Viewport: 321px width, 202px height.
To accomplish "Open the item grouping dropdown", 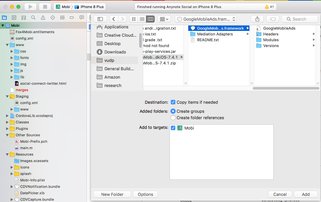I will click(x=164, y=19).
